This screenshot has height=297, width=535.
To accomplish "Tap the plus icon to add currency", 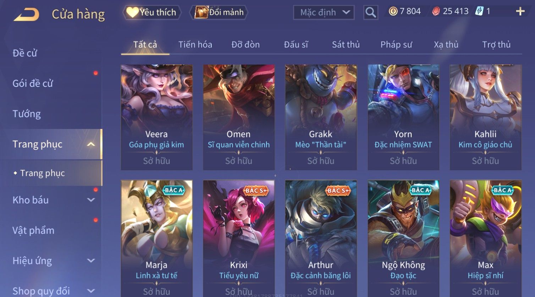I will pos(520,12).
